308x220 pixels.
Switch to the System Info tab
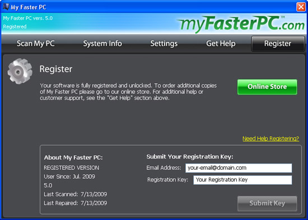tap(102, 44)
